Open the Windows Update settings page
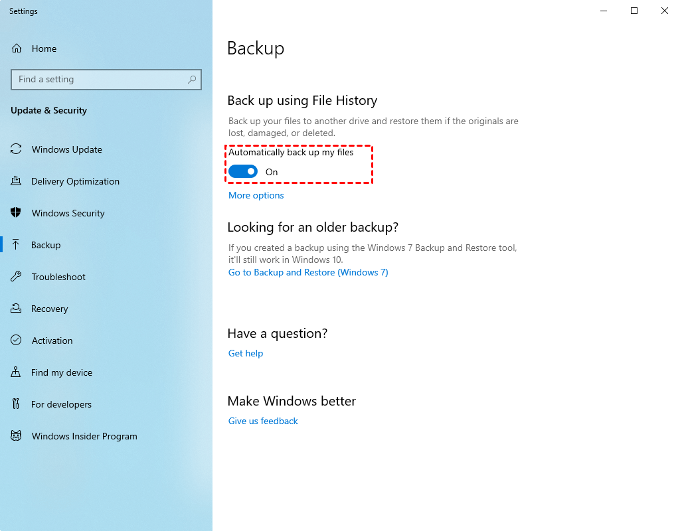The image size is (680, 531). tap(66, 149)
